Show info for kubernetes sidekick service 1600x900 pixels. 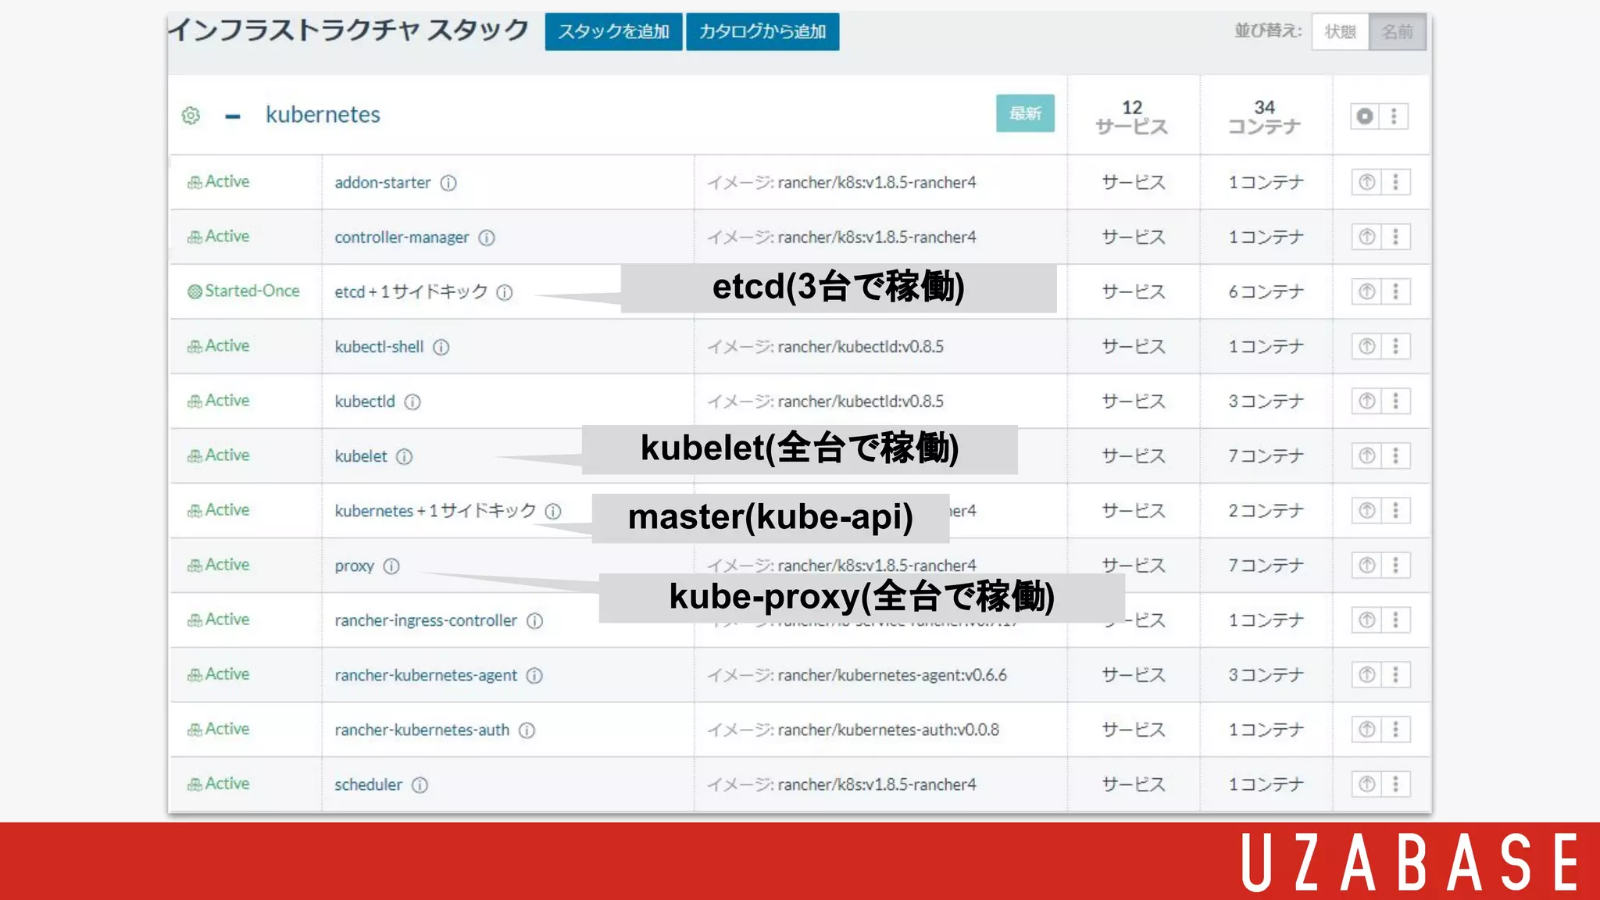click(553, 511)
